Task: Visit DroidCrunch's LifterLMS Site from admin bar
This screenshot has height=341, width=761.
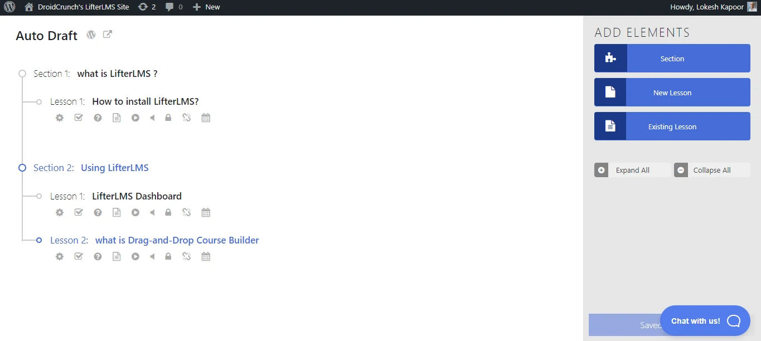Action: (77, 7)
